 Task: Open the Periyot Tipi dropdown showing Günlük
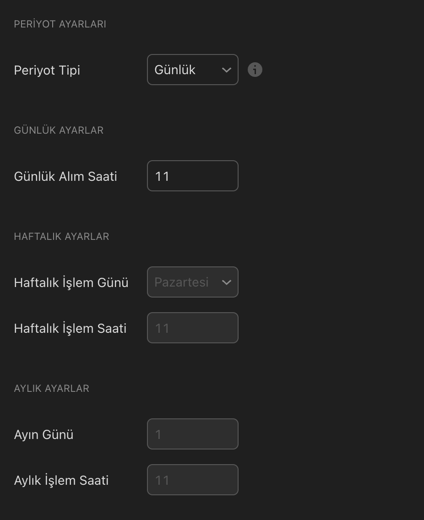[x=192, y=70]
